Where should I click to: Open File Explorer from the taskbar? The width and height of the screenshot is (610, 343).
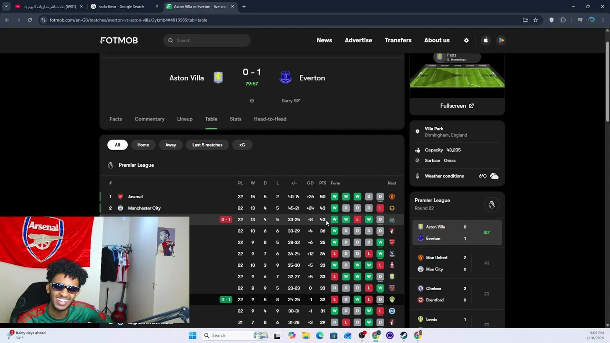coord(306,335)
